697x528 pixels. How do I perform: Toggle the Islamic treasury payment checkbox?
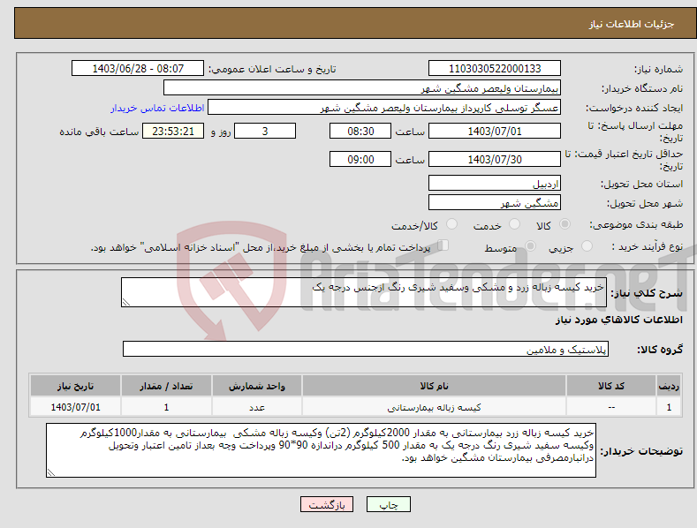[x=443, y=245]
